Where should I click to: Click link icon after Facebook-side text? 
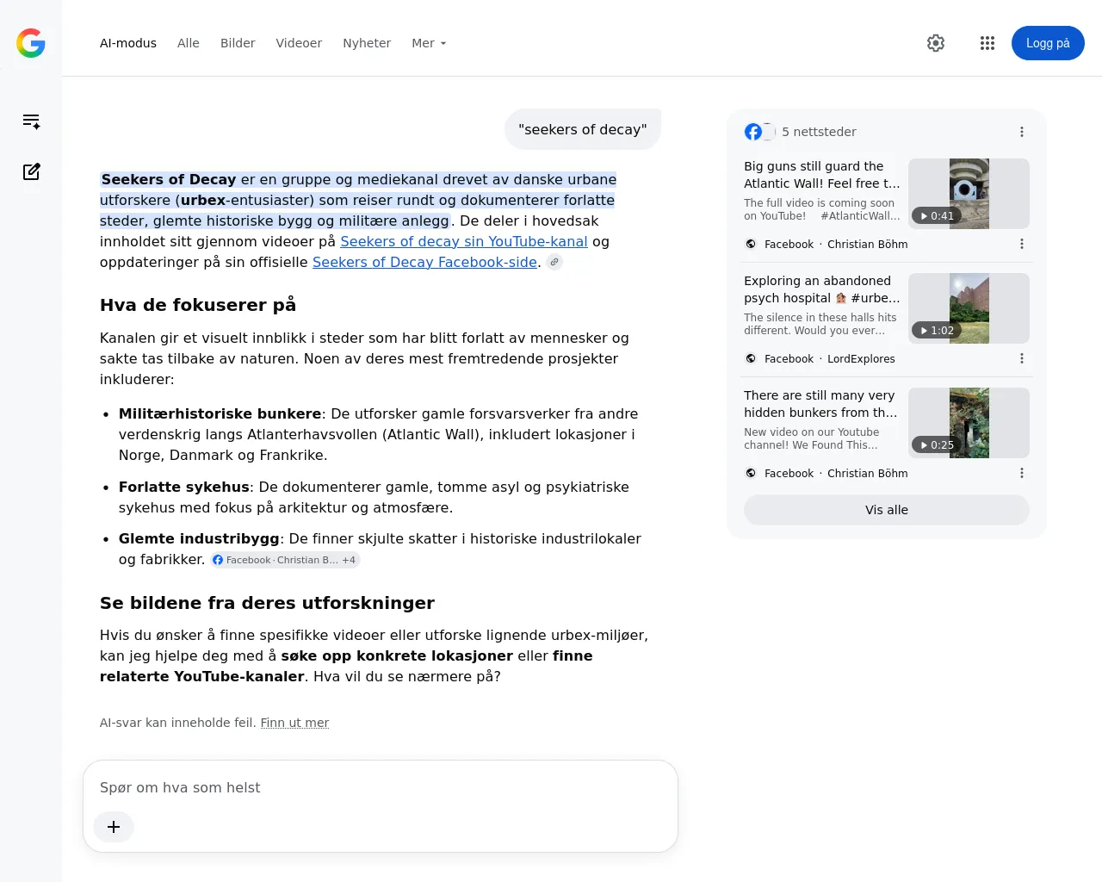[554, 262]
